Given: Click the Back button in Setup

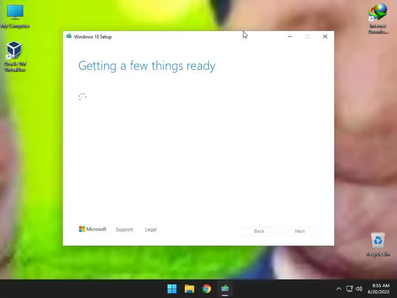Looking at the screenshot, I should (x=259, y=231).
